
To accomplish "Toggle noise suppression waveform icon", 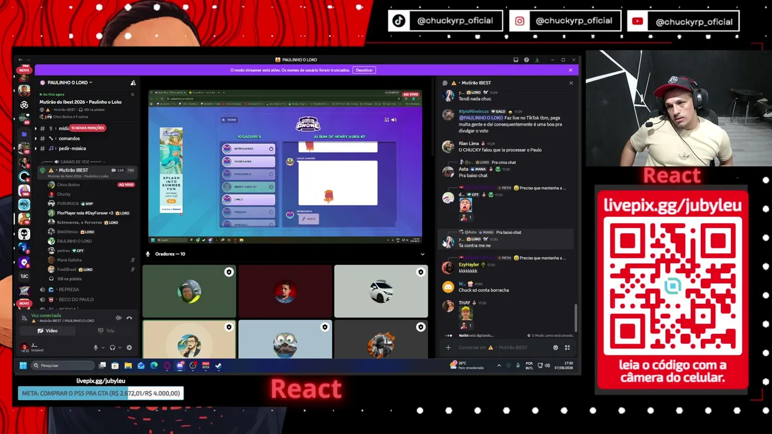I will (x=119, y=318).
